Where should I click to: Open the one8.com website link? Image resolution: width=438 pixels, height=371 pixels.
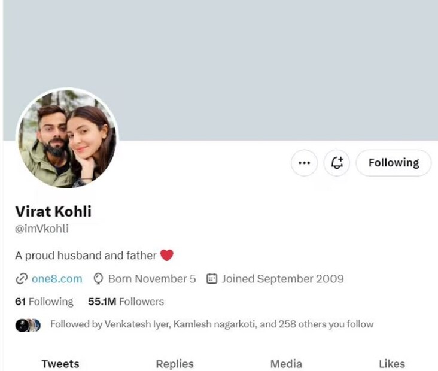click(x=56, y=279)
